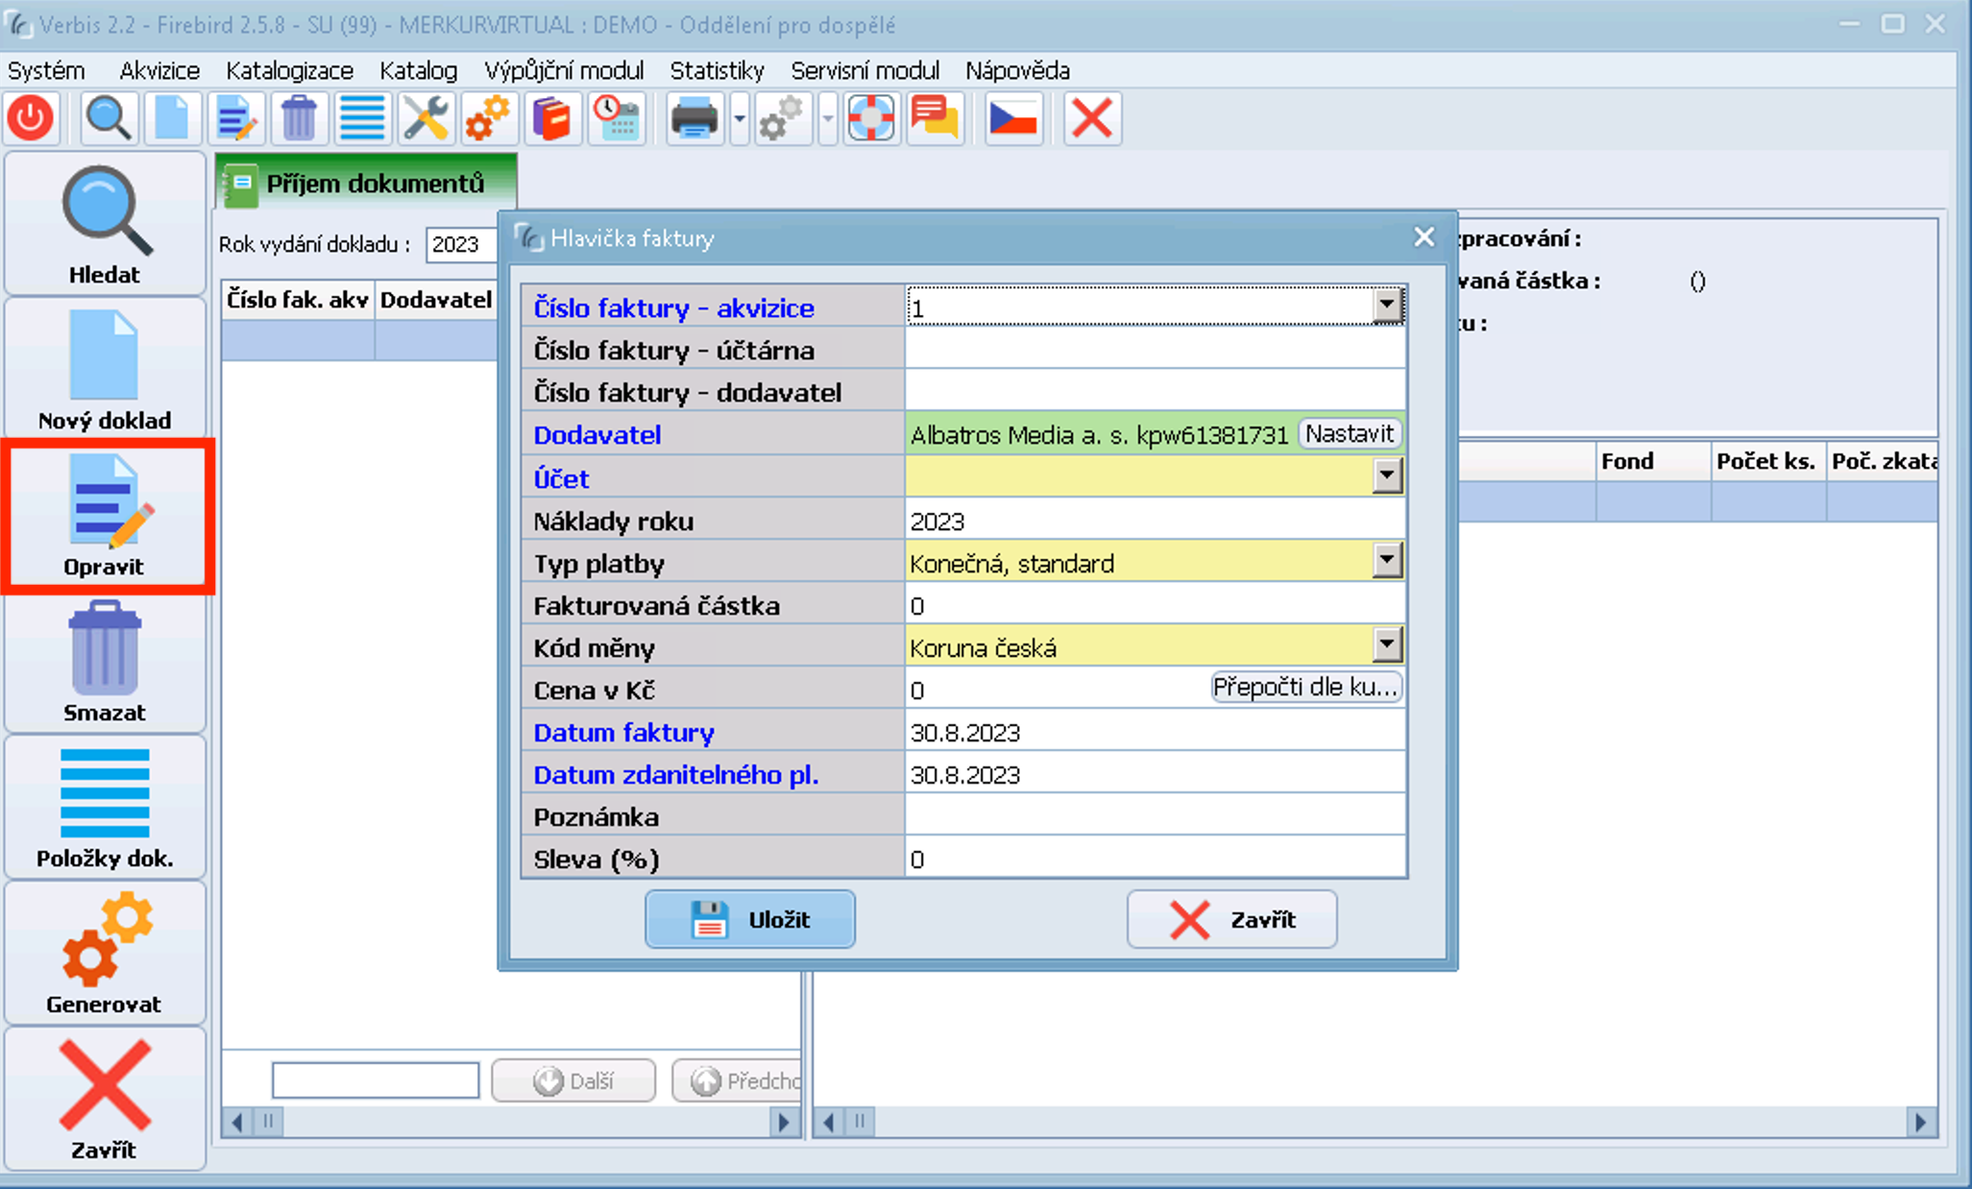Open the Katalog menu
Screen dimensions: 1972x1189
[x=418, y=71]
